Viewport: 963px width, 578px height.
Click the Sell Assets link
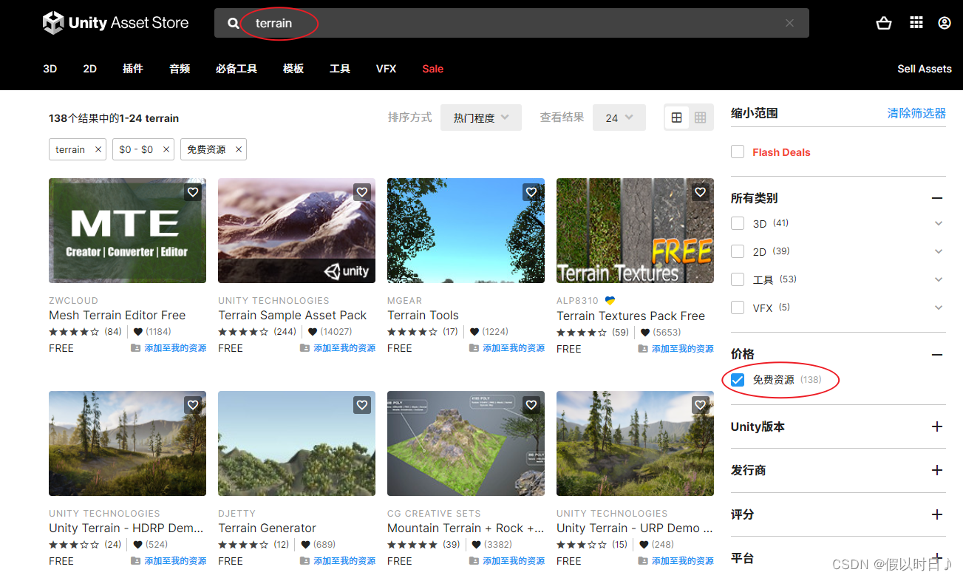pyautogui.click(x=925, y=69)
